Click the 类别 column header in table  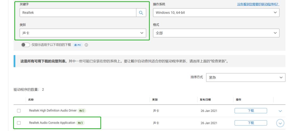point(155,99)
